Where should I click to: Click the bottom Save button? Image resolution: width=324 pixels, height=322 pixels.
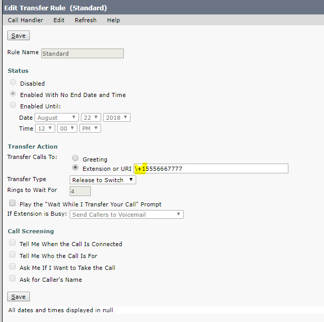tap(19, 297)
